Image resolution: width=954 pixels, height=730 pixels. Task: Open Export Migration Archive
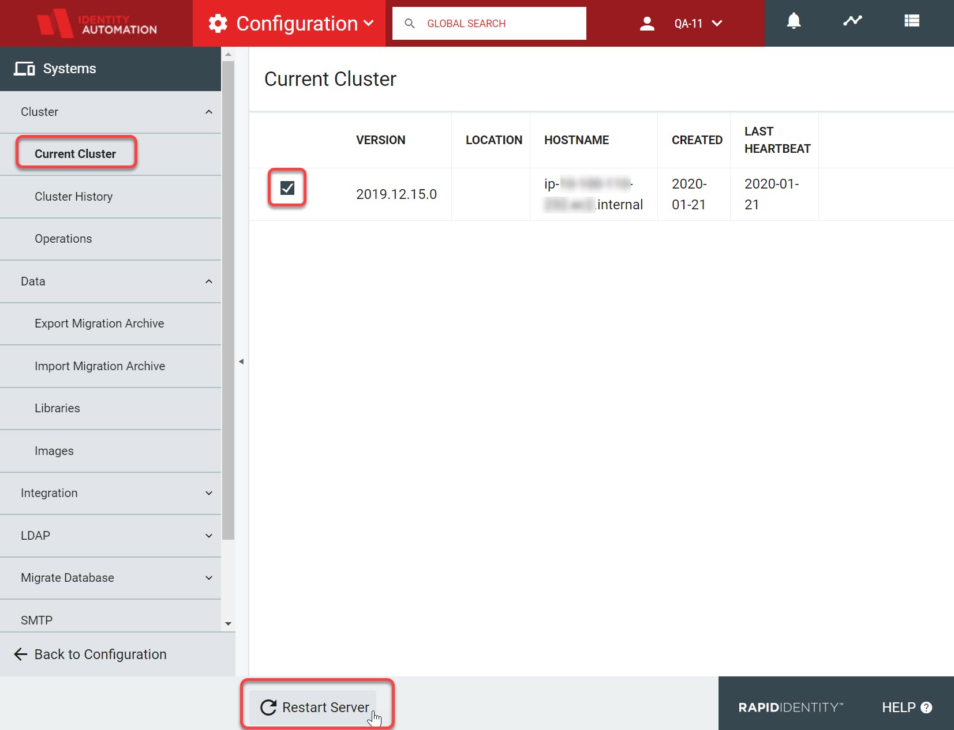[110, 323]
